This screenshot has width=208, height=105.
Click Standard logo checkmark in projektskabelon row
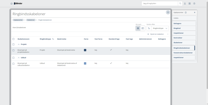(111, 50)
